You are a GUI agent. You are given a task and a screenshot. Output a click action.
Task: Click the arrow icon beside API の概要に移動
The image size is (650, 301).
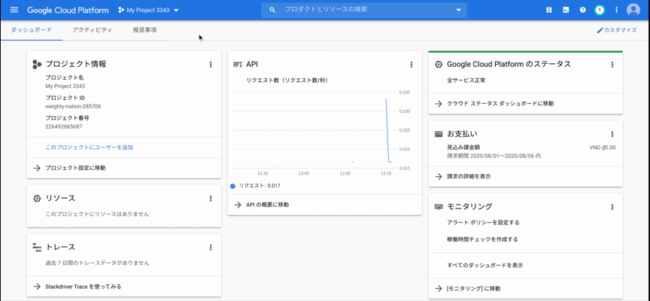238,205
